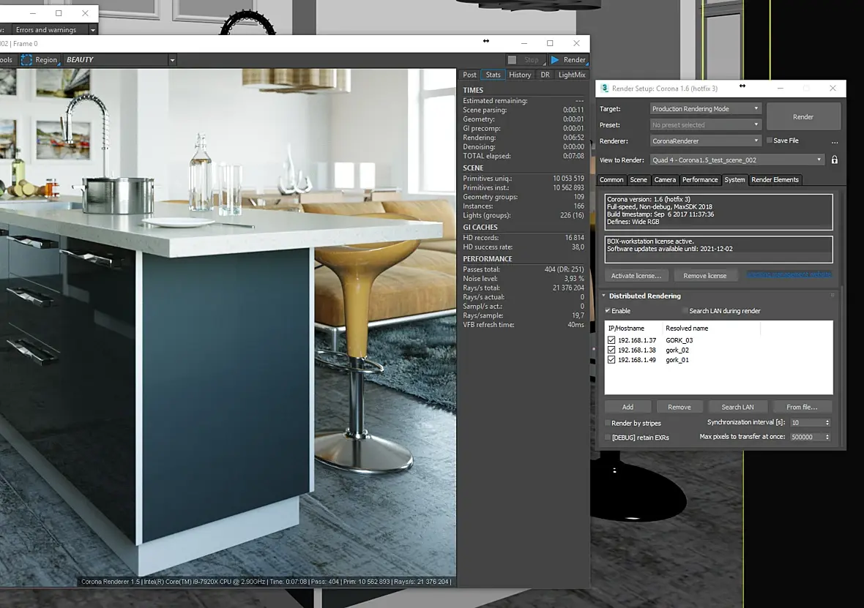Adjust the Max pixels to transfer spinner arrows
The image size is (864, 608).
(827, 437)
